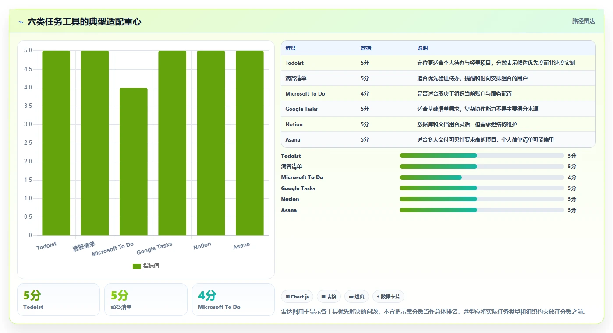Viewport: 613px width, 333px height.
Task: Click the Asana progress bar
Action: [x=482, y=210]
